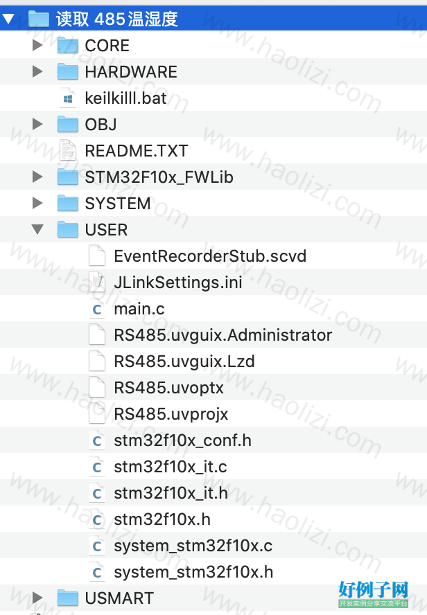Click the USMART folder icon
This screenshot has width=427, height=615.
(x=67, y=598)
